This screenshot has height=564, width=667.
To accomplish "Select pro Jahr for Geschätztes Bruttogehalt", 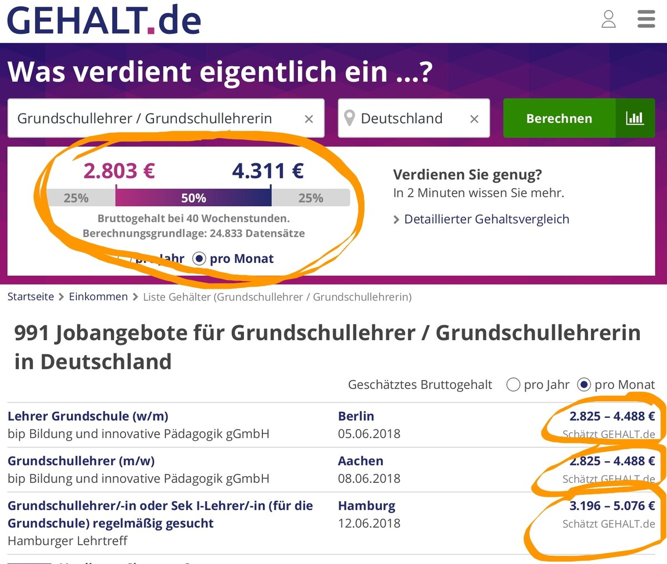I will tap(514, 385).
